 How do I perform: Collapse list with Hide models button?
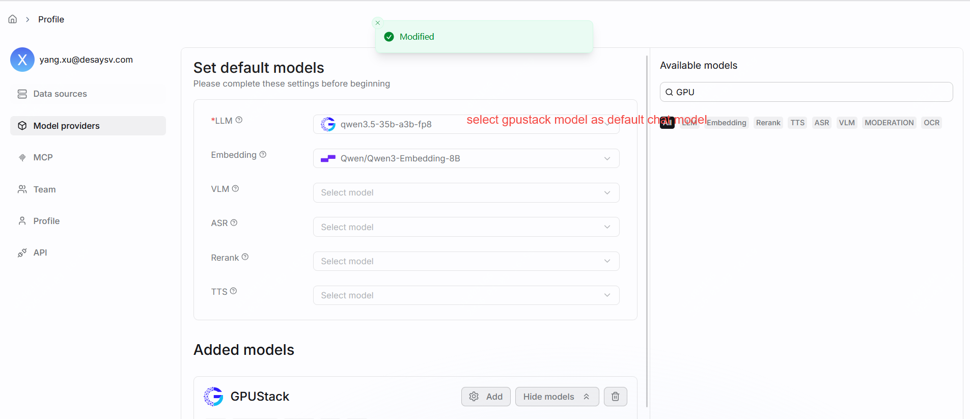click(557, 397)
